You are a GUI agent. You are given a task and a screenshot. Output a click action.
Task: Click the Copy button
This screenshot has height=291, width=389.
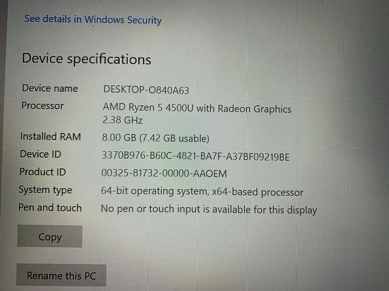point(50,236)
